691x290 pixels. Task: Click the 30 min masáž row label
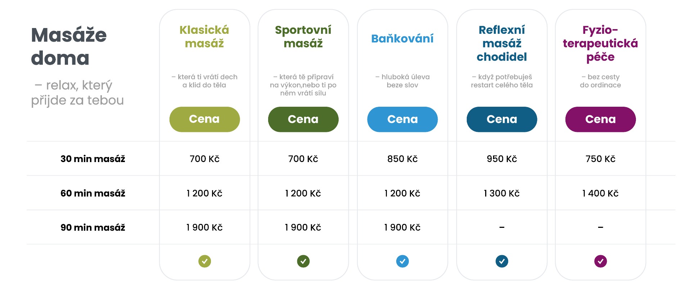pos(93,159)
